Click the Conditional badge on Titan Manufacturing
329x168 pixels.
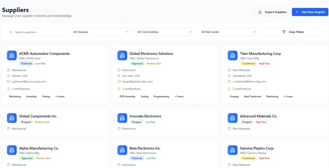249,63
